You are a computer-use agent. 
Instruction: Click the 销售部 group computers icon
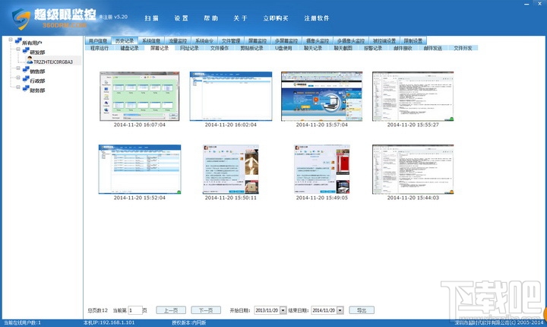click(x=26, y=70)
